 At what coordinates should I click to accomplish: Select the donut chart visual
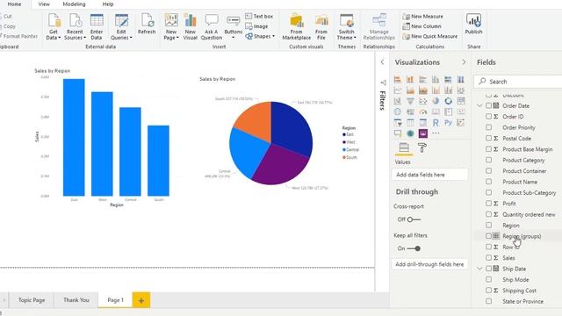[448, 101]
